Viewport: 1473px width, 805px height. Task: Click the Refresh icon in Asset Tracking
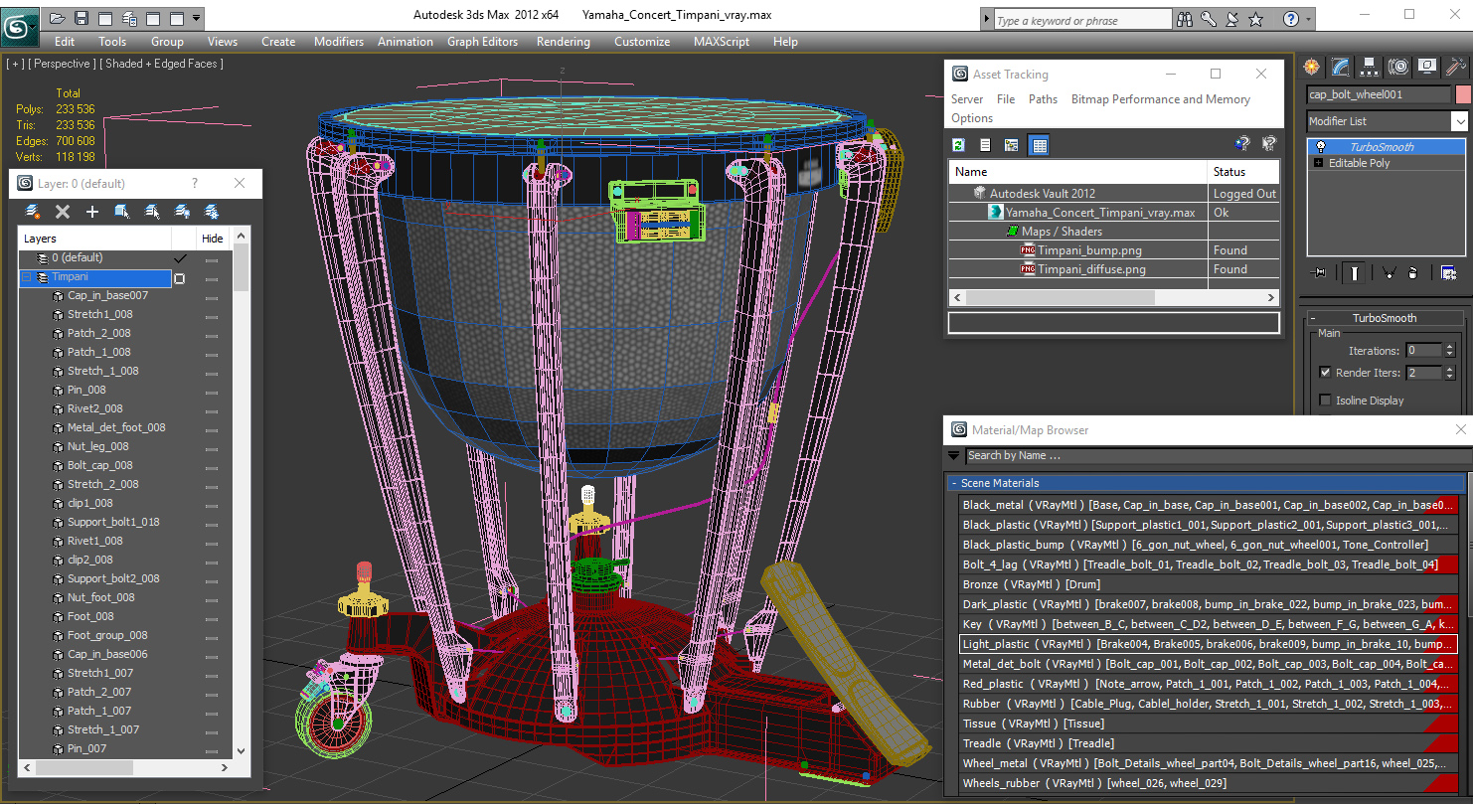(959, 145)
